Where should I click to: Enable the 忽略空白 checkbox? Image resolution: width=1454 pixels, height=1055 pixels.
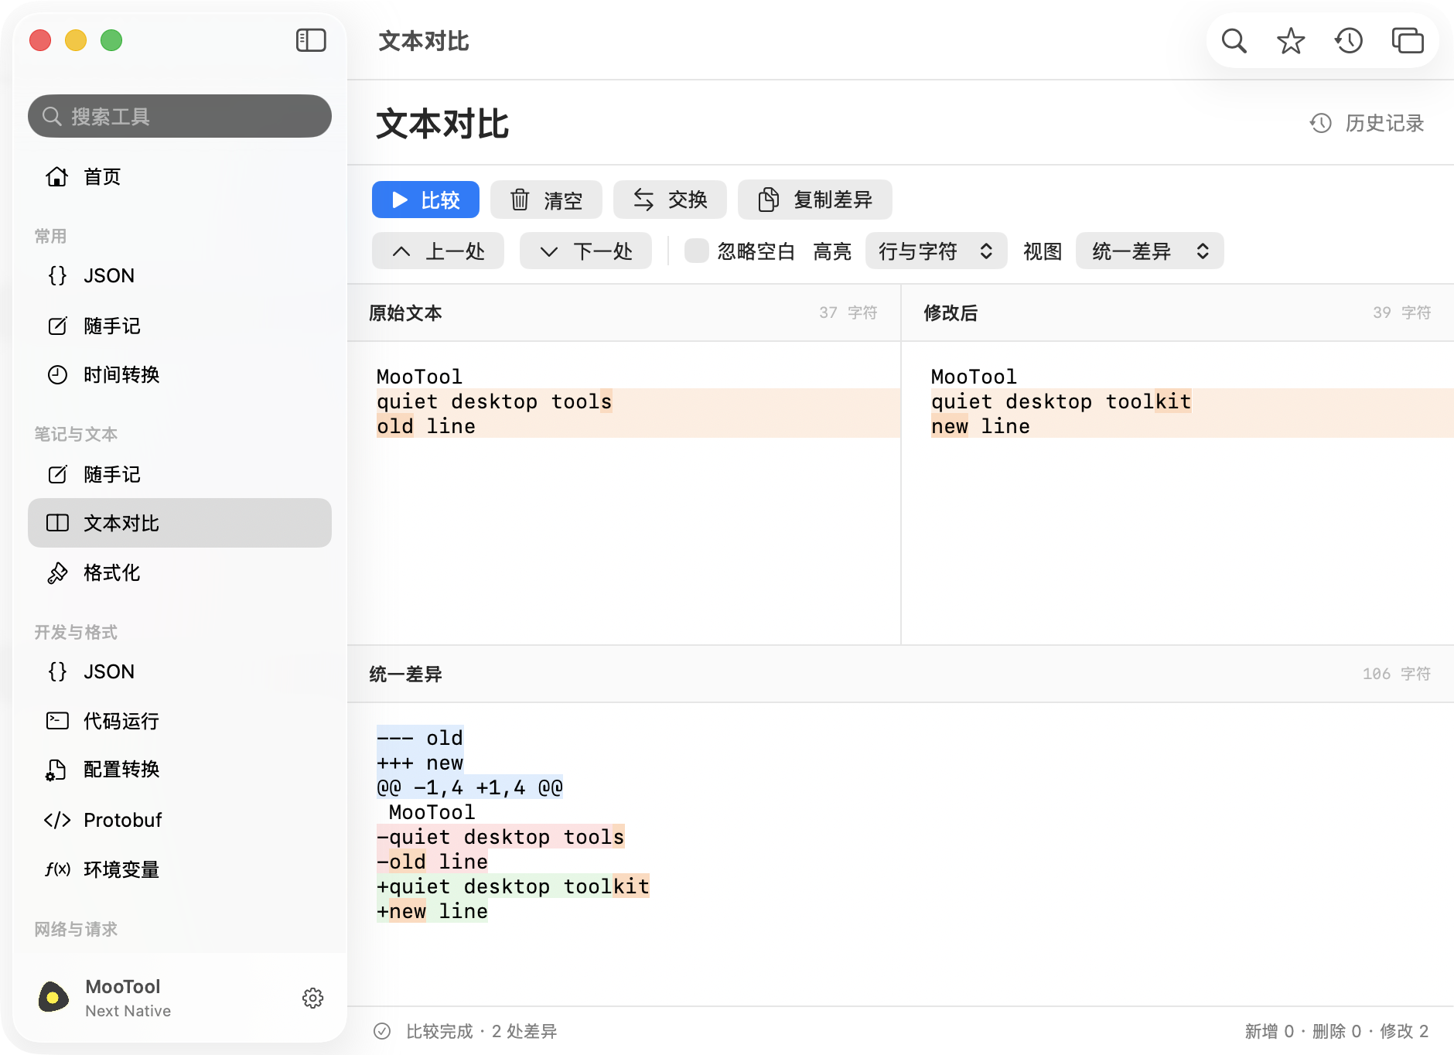point(697,251)
